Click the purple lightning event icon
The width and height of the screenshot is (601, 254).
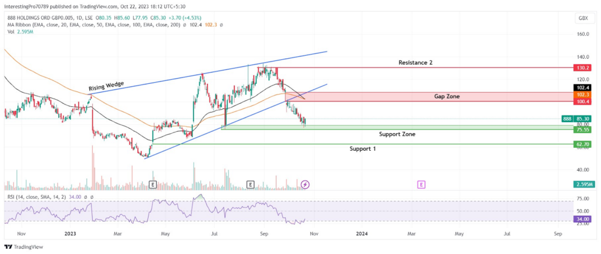[305, 185]
